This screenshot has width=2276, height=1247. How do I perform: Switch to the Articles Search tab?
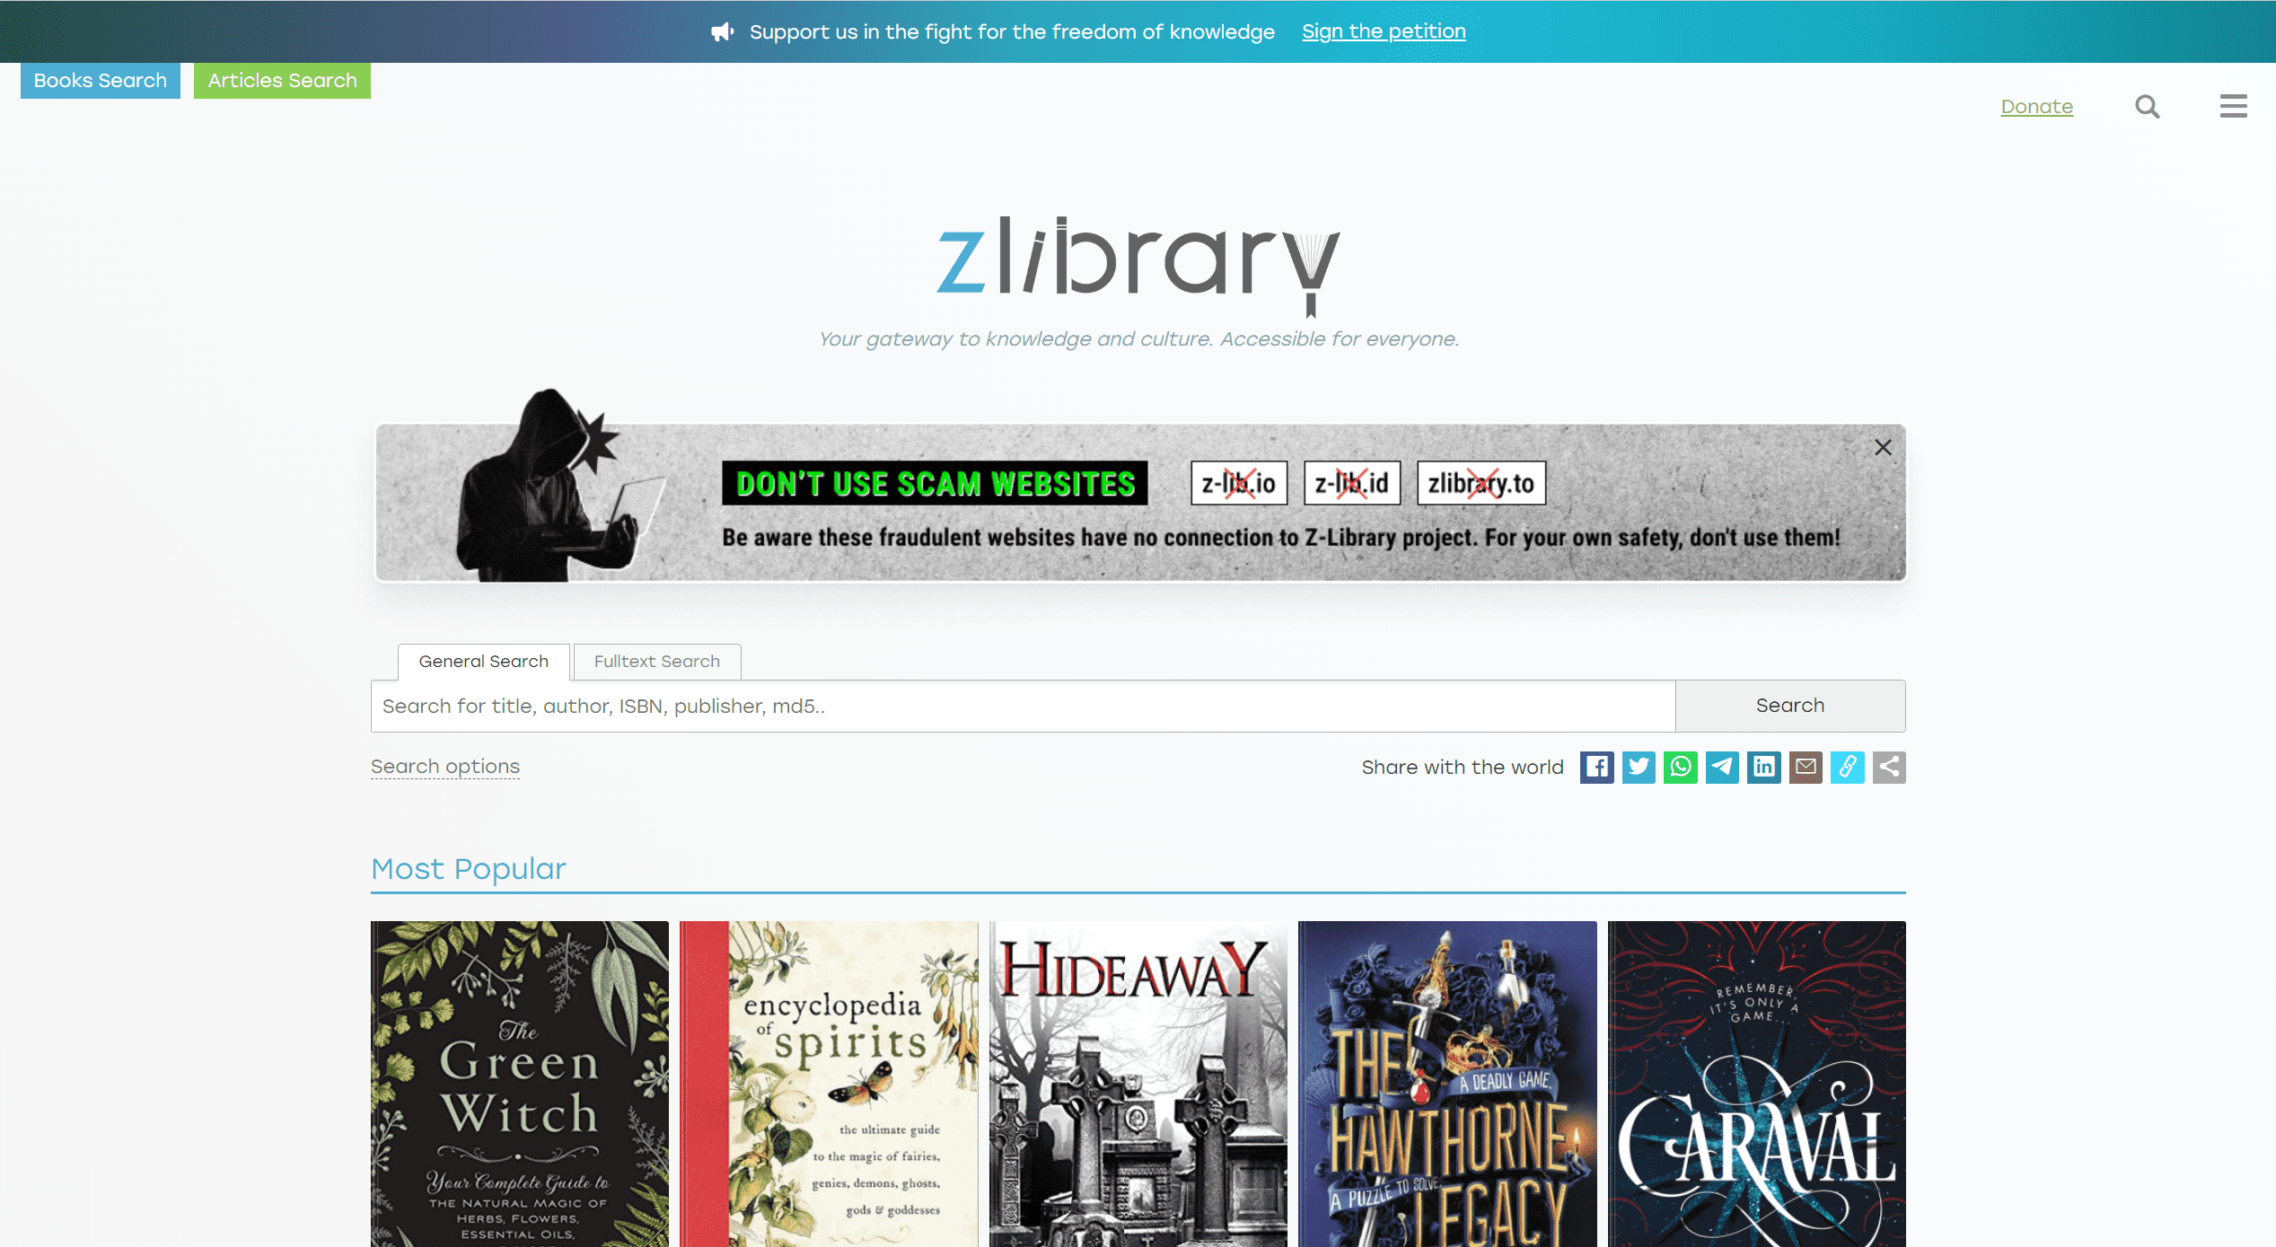(284, 82)
